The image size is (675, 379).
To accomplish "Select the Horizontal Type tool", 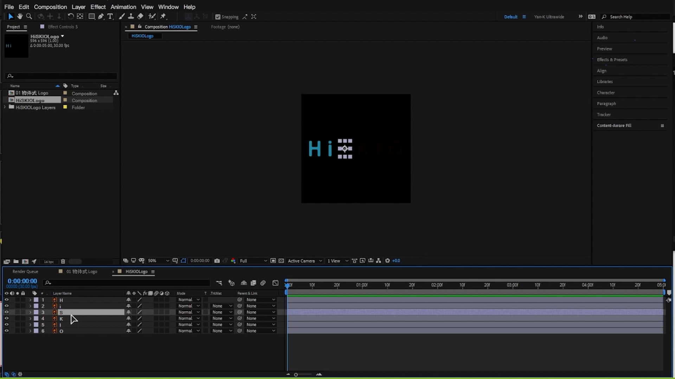I will 110,16.
